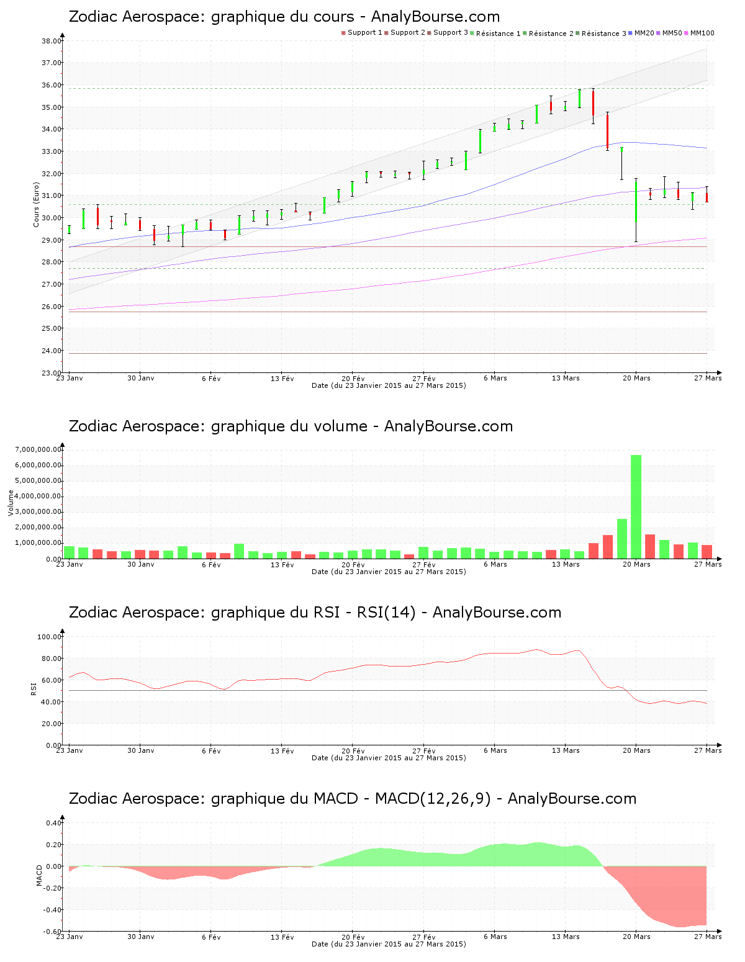This screenshot has height=962, width=745.
Task: Click the tallest green volume bar
Action: [636, 507]
